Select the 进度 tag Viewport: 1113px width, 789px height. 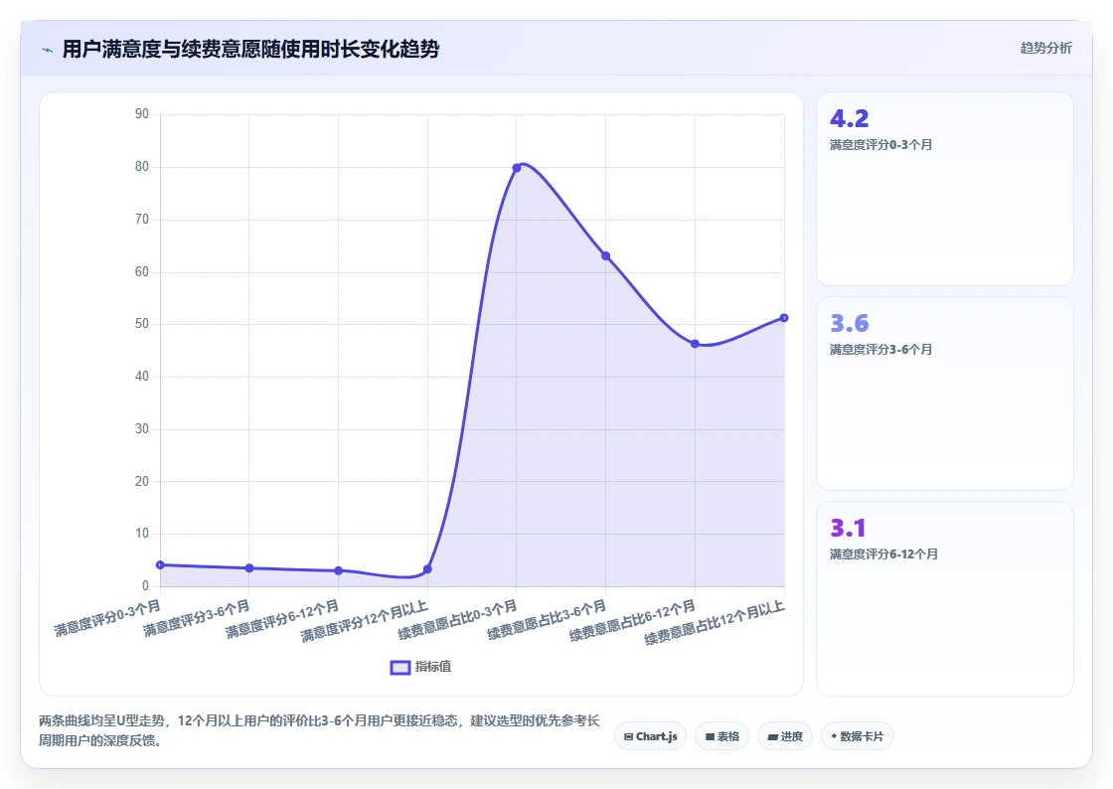click(x=785, y=736)
